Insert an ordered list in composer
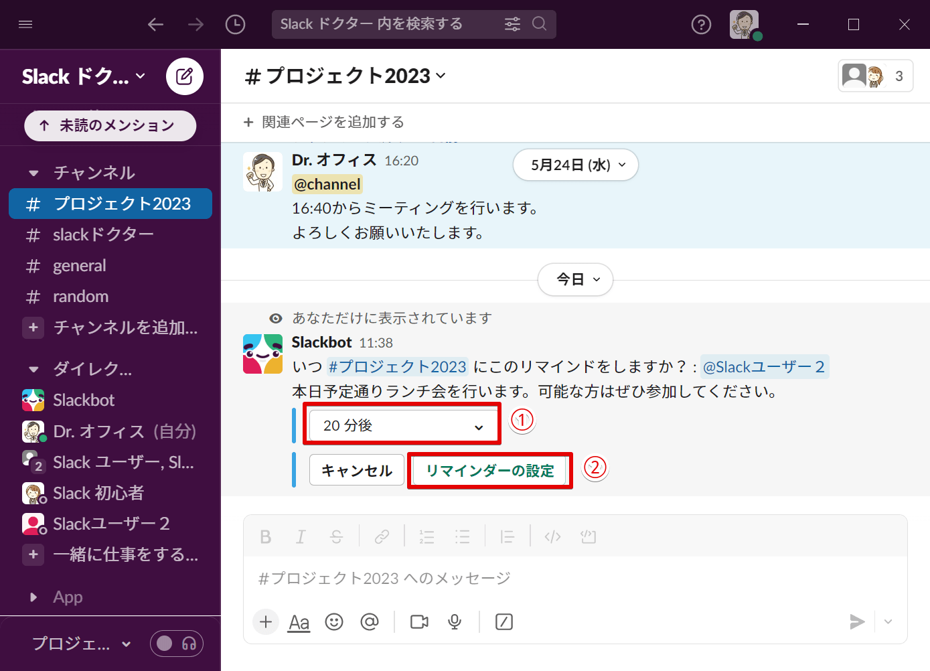Image resolution: width=930 pixels, height=671 pixels. coord(427,537)
